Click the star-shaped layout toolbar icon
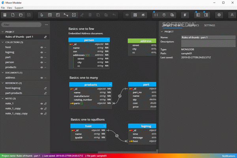Viewport: 237px width, 158px height. [x=143, y=15]
